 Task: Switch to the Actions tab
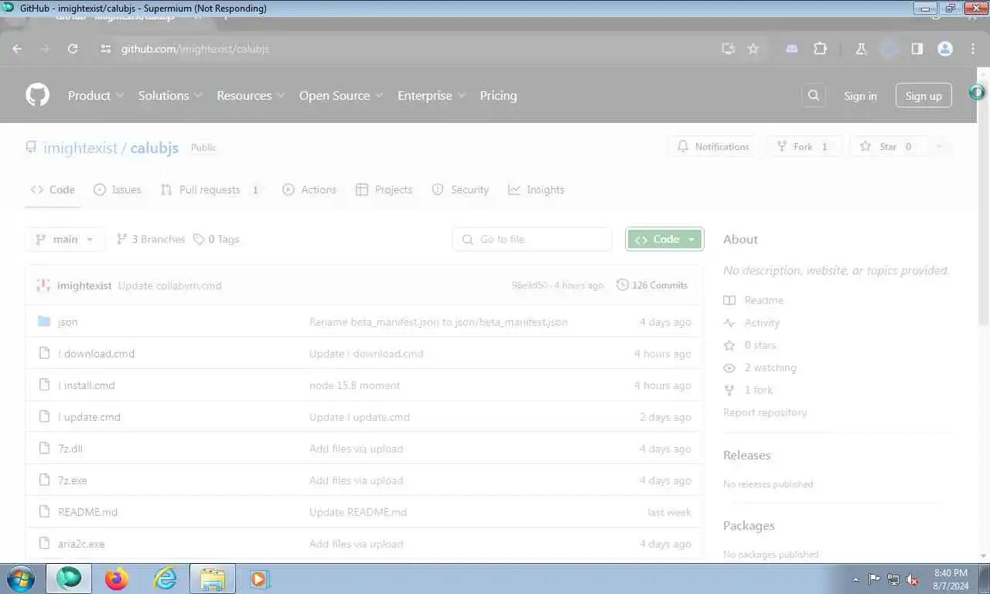tap(309, 189)
